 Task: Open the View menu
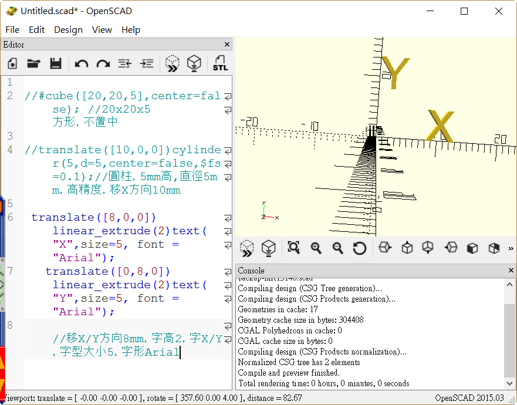[x=102, y=30]
